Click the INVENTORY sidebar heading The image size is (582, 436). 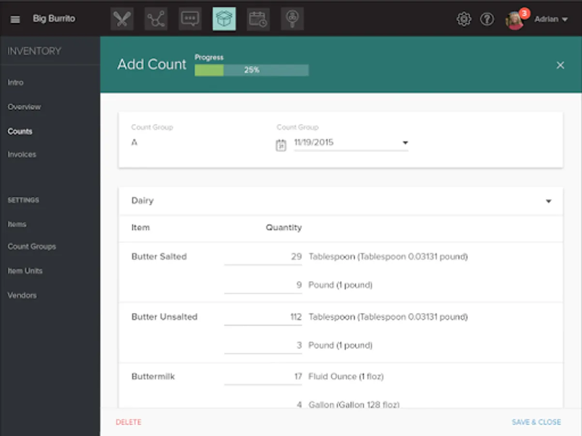coord(34,51)
